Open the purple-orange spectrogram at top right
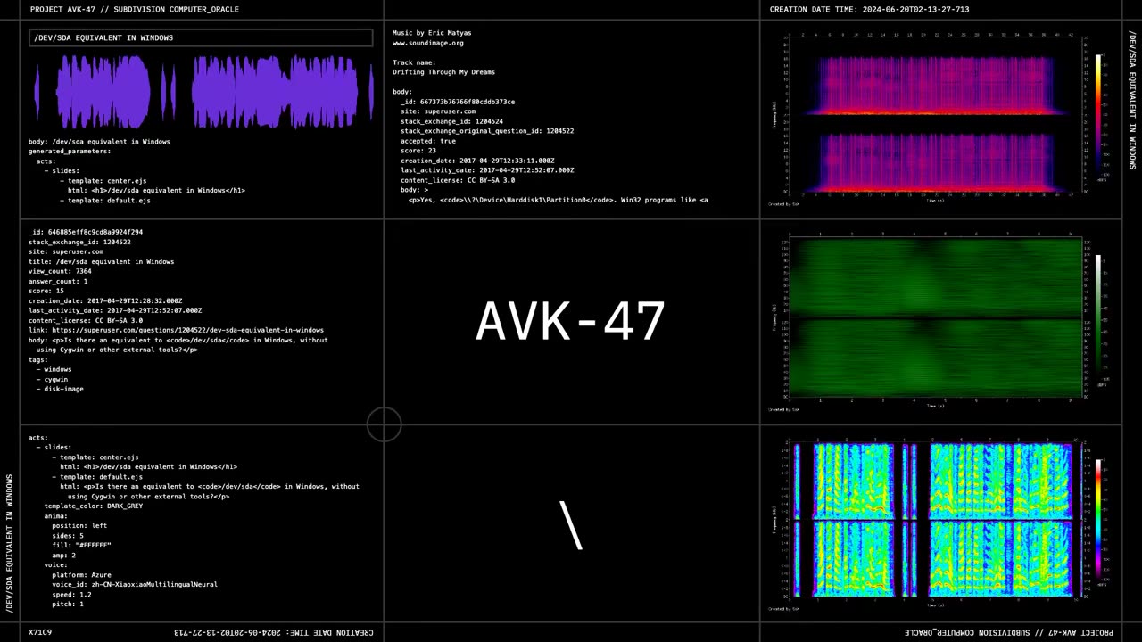The width and height of the screenshot is (1142, 642). tap(936, 114)
